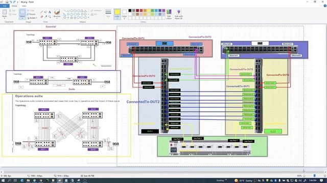Click the zoom out minus button
Viewport: 327px width, 183px height.
pyautogui.click(x=304, y=176)
